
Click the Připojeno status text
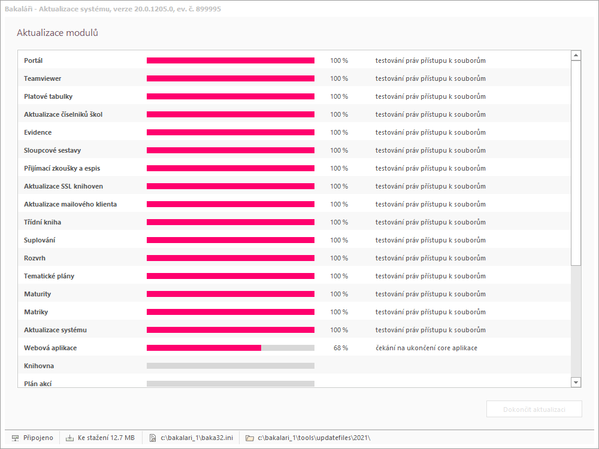tap(38, 438)
